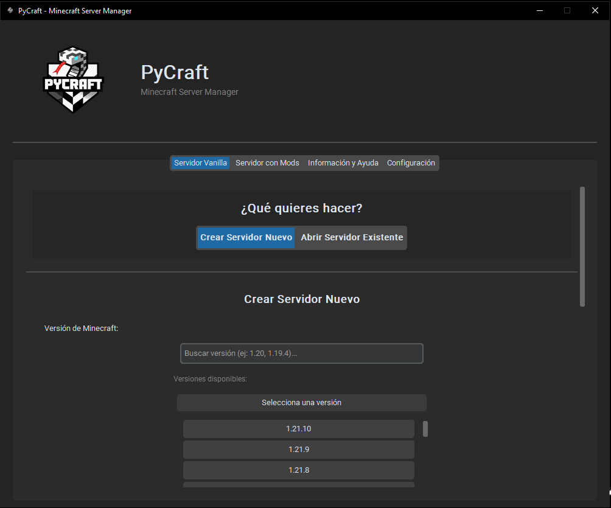Open the 'Selecciona una versión' dropdown
This screenshot has width=611, height=508.
tap(301, 402)
